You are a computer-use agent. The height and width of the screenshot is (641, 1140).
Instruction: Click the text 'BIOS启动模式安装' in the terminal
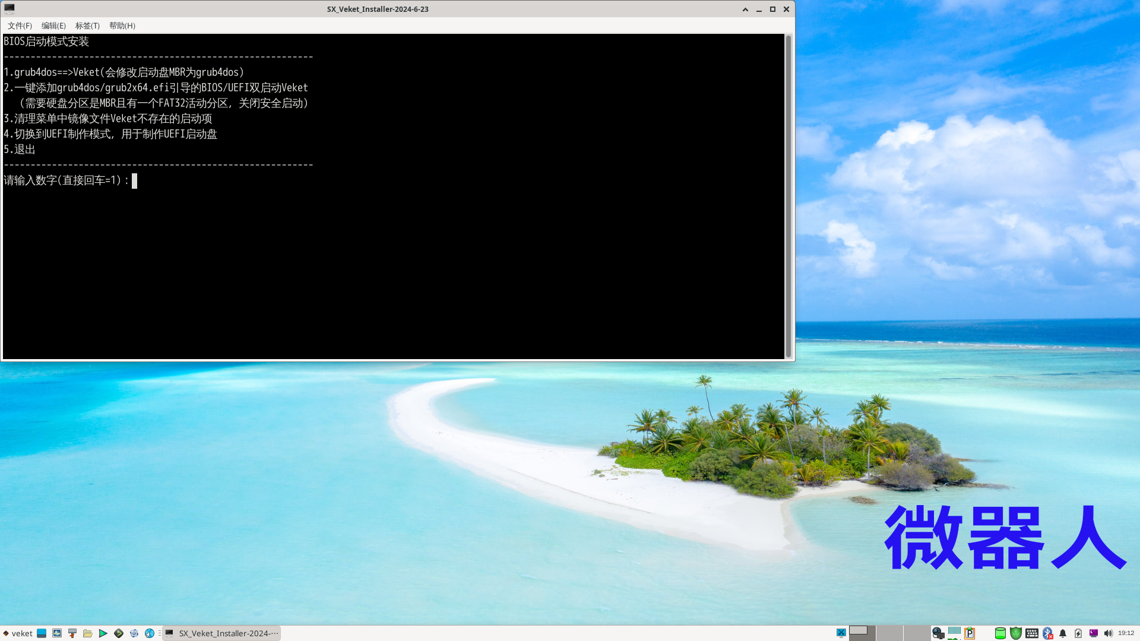tap(46, 42)
